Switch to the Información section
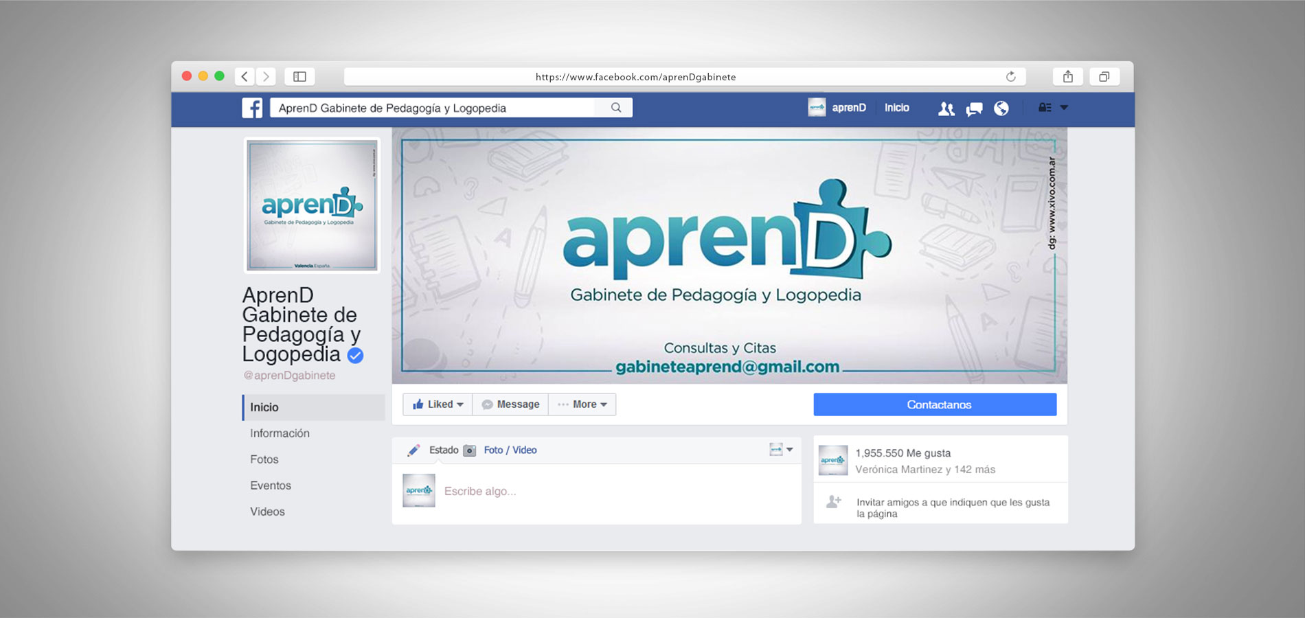The image size is (1305, 618). click(279, 433)
